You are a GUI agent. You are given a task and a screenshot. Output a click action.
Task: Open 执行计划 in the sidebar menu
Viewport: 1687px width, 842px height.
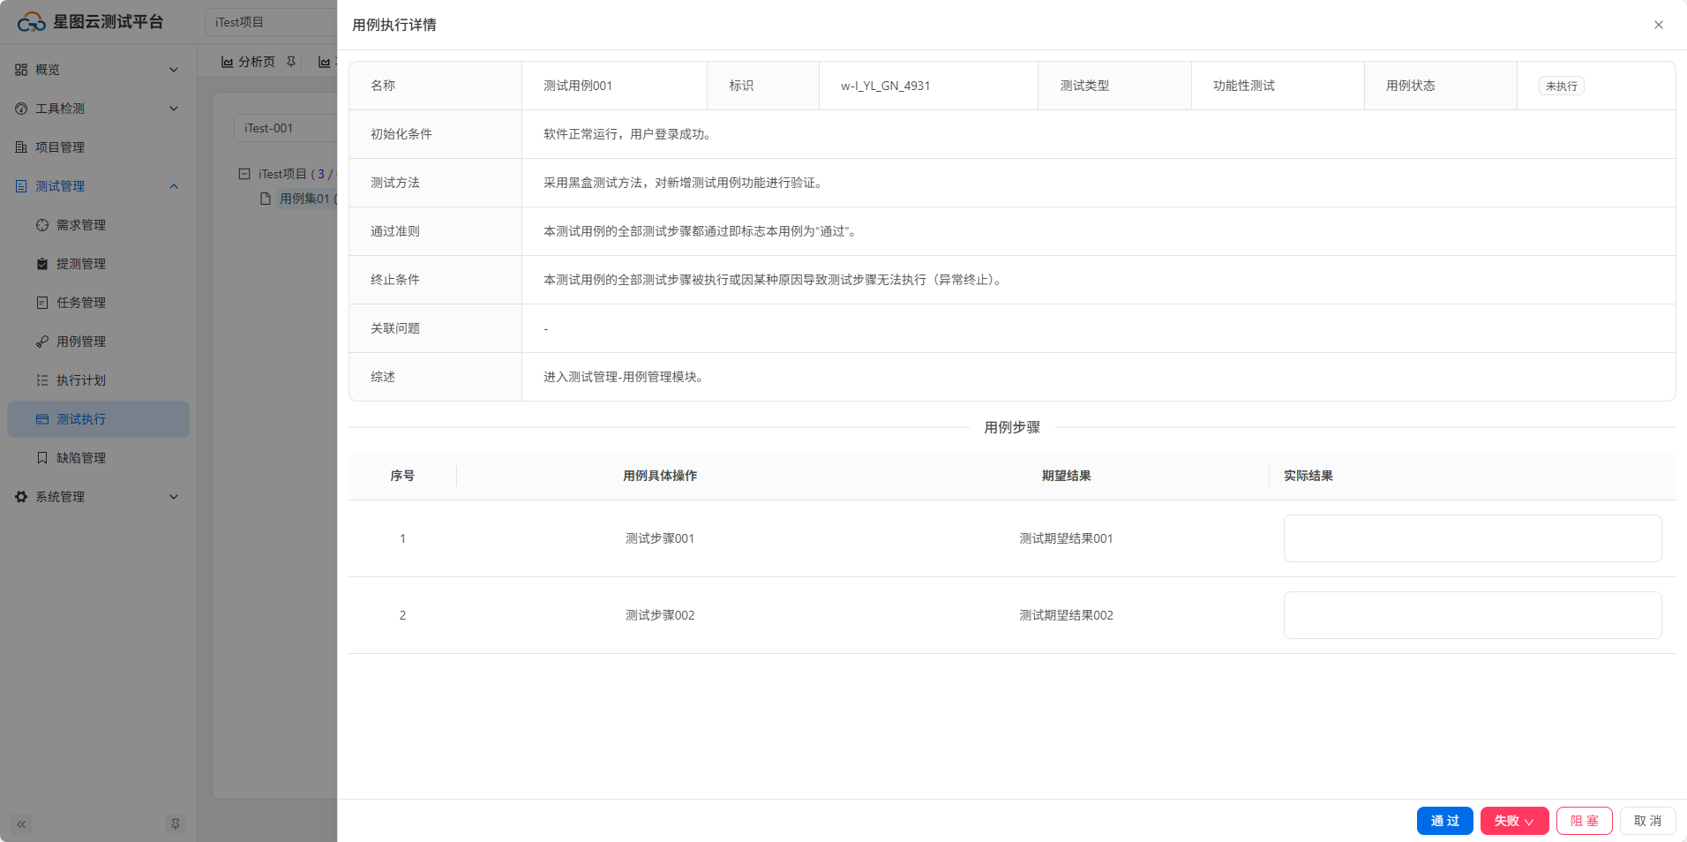click(81, 380)
